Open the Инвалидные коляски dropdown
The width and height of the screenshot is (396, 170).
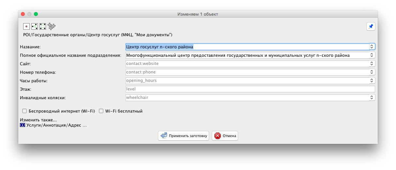pos(372,97)
